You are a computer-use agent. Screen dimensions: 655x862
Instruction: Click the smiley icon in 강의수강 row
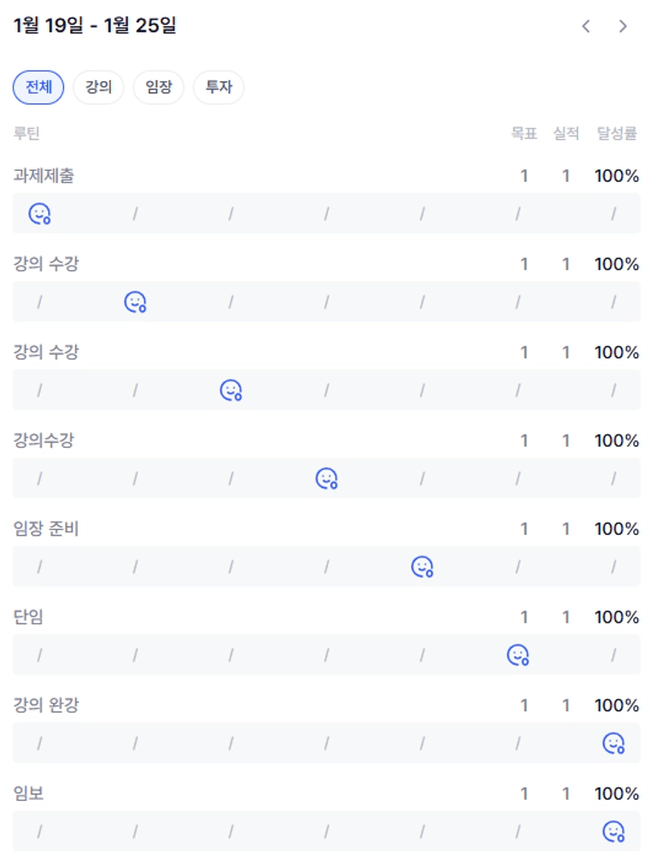[326, 478]
